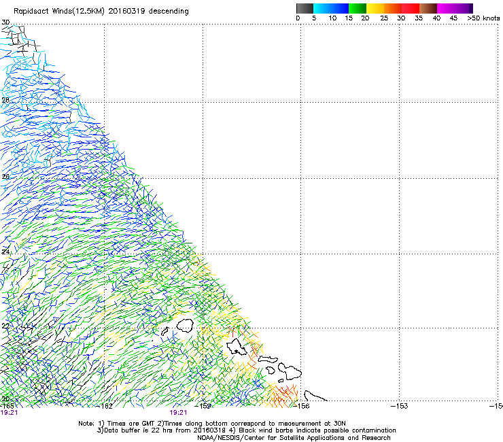Click the cyan 5-10 knots legend segment
The height and width of the screenshot is (442, 503).
click(x=322, y=8)
